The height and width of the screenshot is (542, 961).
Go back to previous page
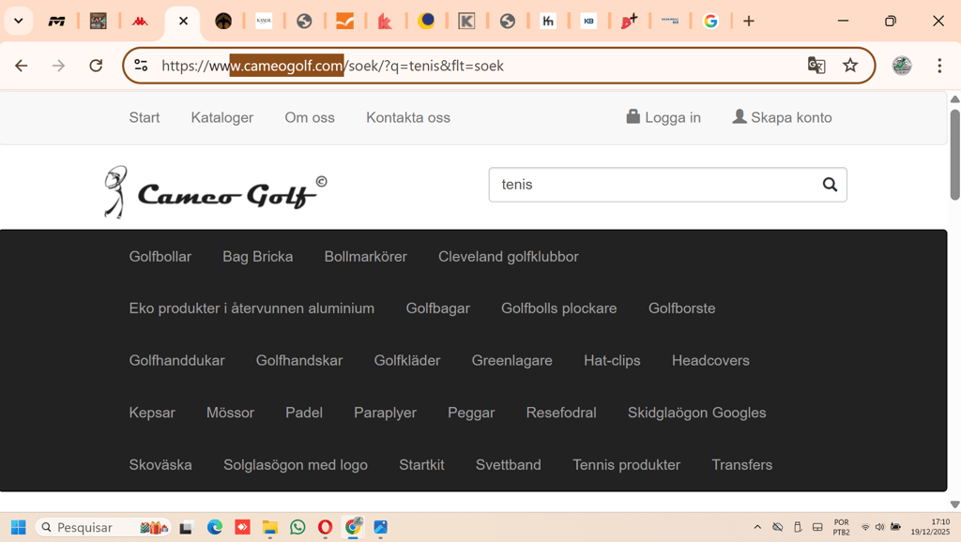[x=22, y=66]
